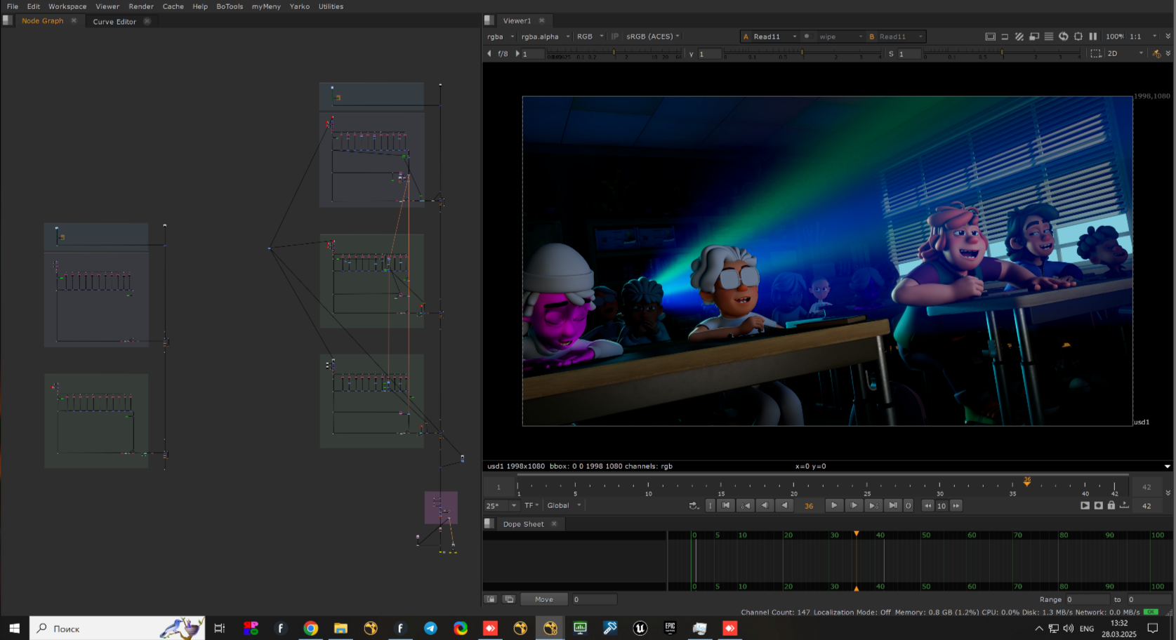Viewport: 1176px width, 640px height.
Task: Open the RGB display channel dropdown
Action: (590, 36)
